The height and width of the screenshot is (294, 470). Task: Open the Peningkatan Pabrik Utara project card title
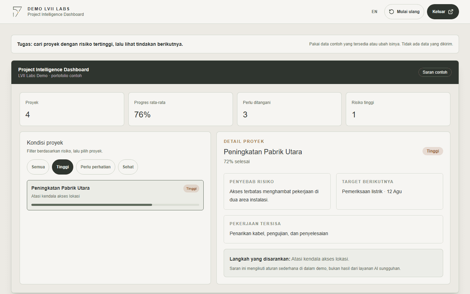61,188
